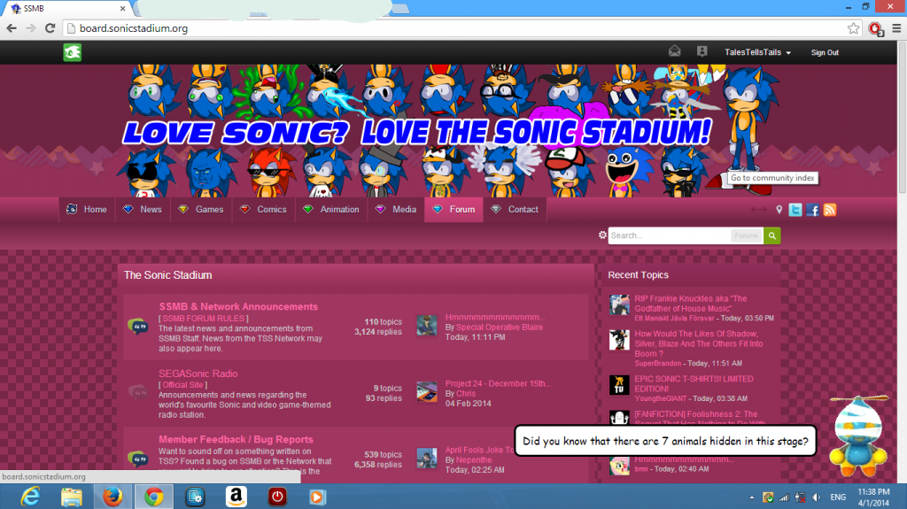Viewport: 907px width, 509px height.
Task: Open SSMB & Network Announcements forum
Action: (238, 306)
